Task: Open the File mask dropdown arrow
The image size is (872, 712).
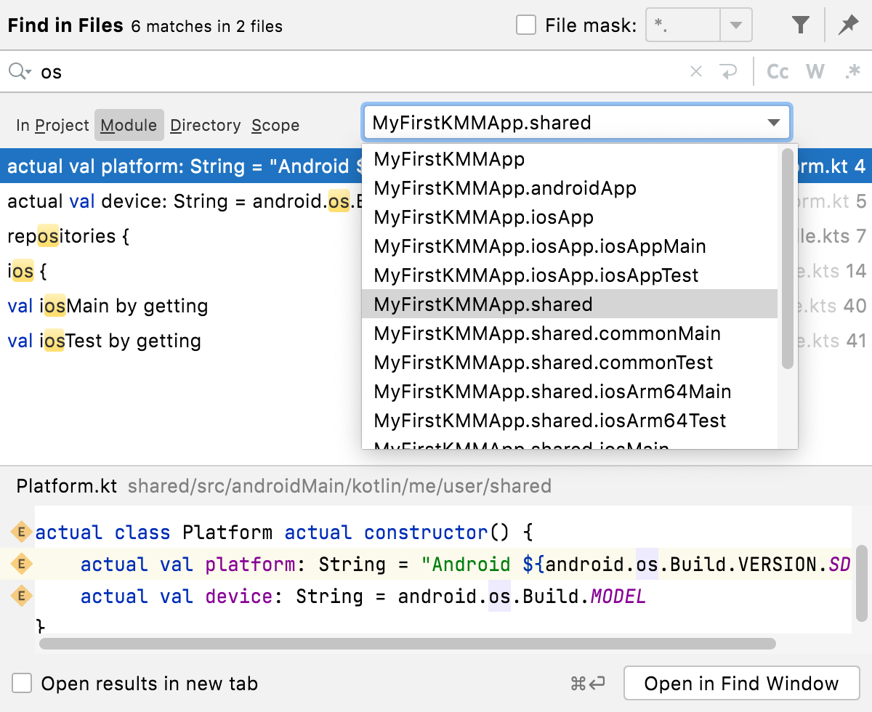Action: coord(736,26)
